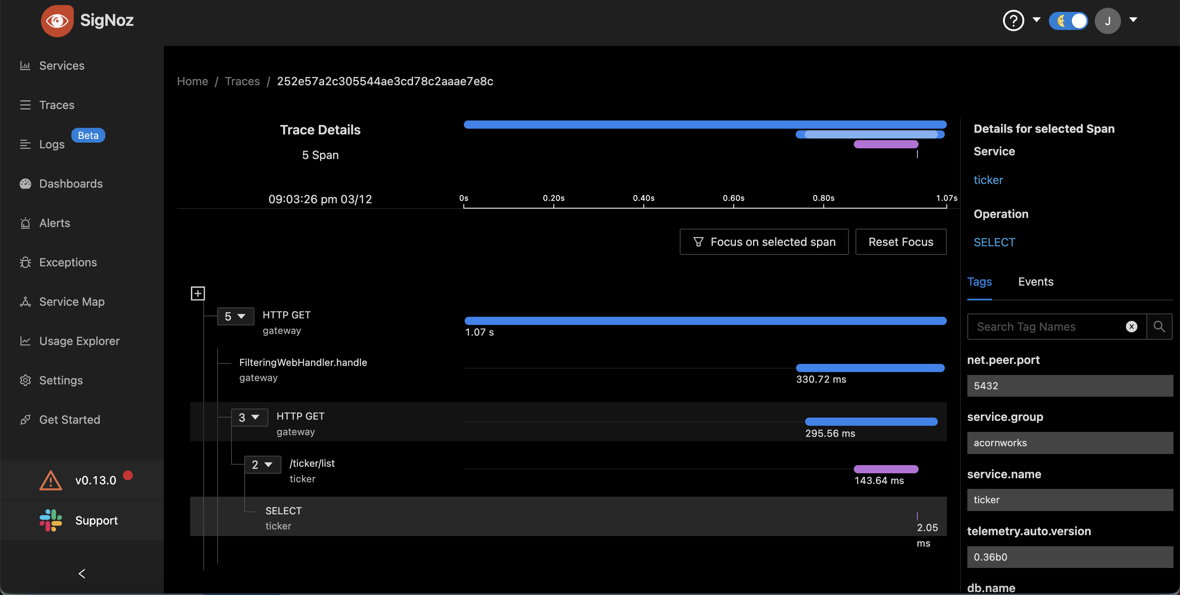Click the Settings gear icon

25,381
